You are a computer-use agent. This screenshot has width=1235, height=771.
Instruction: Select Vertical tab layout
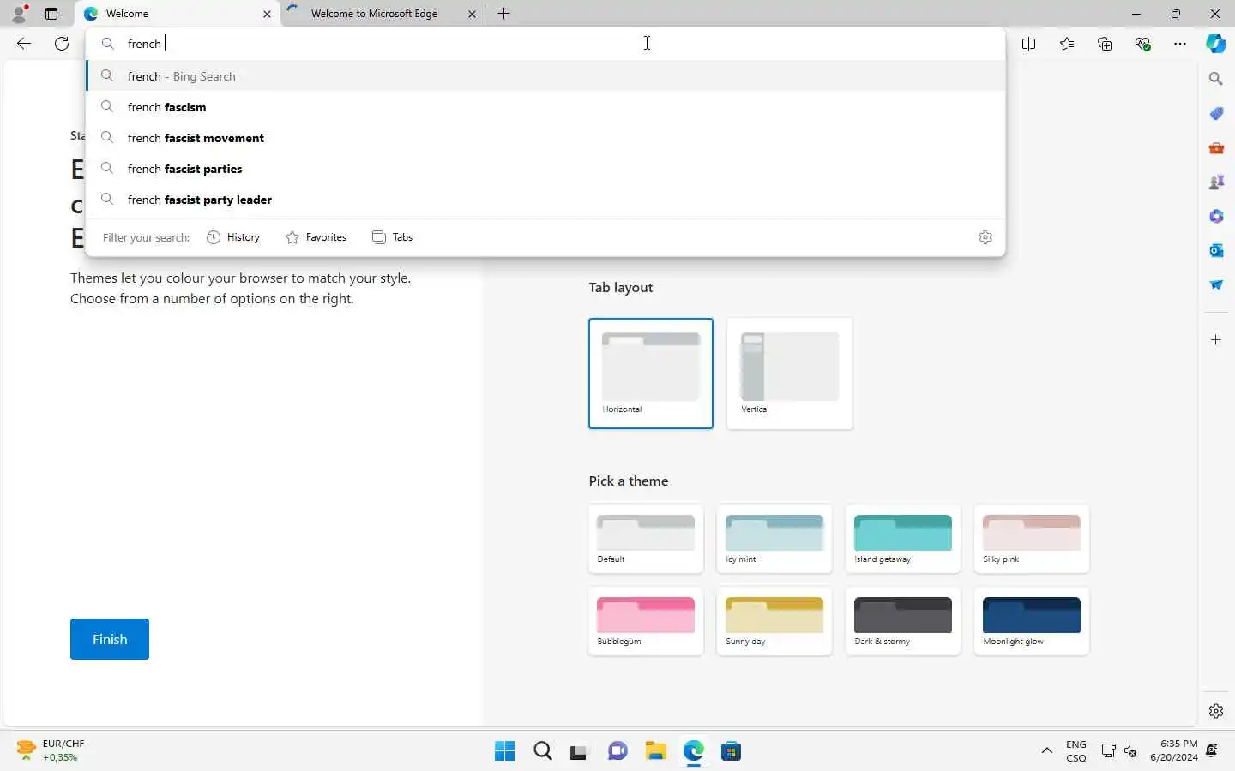[x=790, y=374]
